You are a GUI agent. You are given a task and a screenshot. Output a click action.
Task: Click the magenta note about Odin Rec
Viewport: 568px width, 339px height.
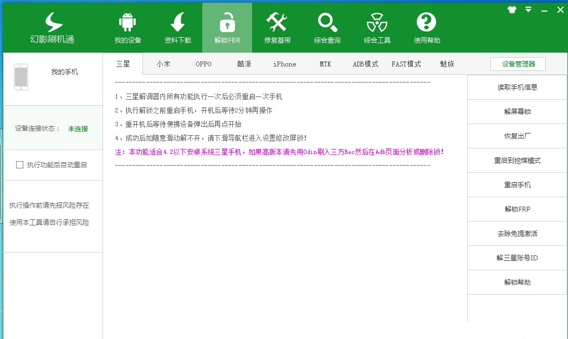279,152
